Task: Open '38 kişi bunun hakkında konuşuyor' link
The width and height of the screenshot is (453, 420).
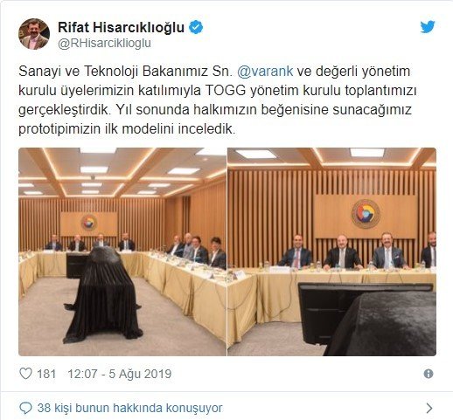Action: (x=129, y=408)
